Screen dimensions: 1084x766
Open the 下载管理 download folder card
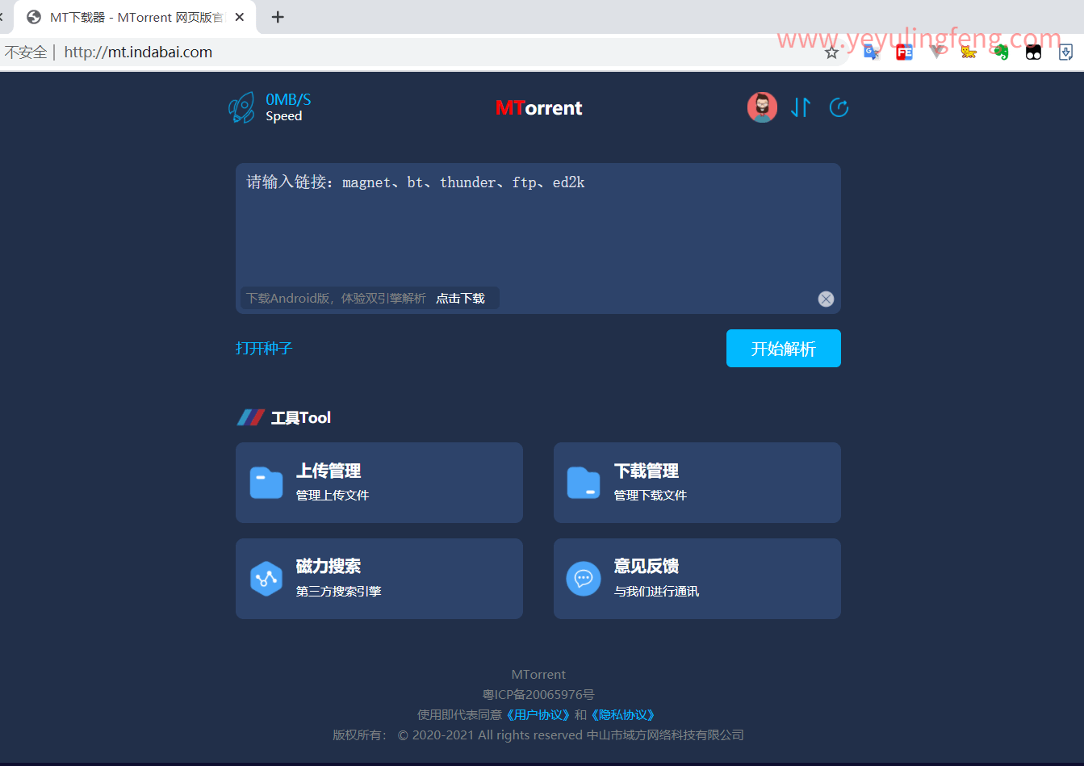point(697,483)
